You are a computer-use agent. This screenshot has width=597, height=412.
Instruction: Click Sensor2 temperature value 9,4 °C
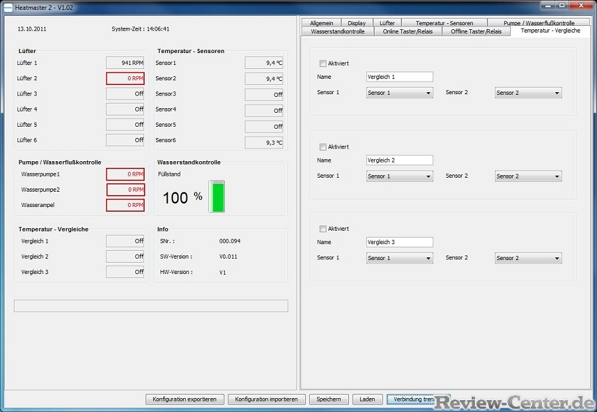click(x=264, y=79)
